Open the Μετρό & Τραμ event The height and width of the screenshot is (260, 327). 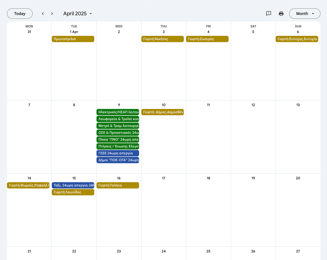click(118, 126)
